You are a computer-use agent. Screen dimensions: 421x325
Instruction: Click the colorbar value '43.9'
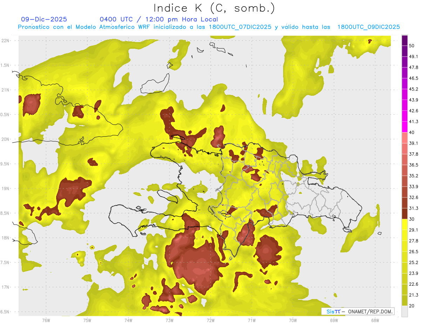tap(414, 100)
